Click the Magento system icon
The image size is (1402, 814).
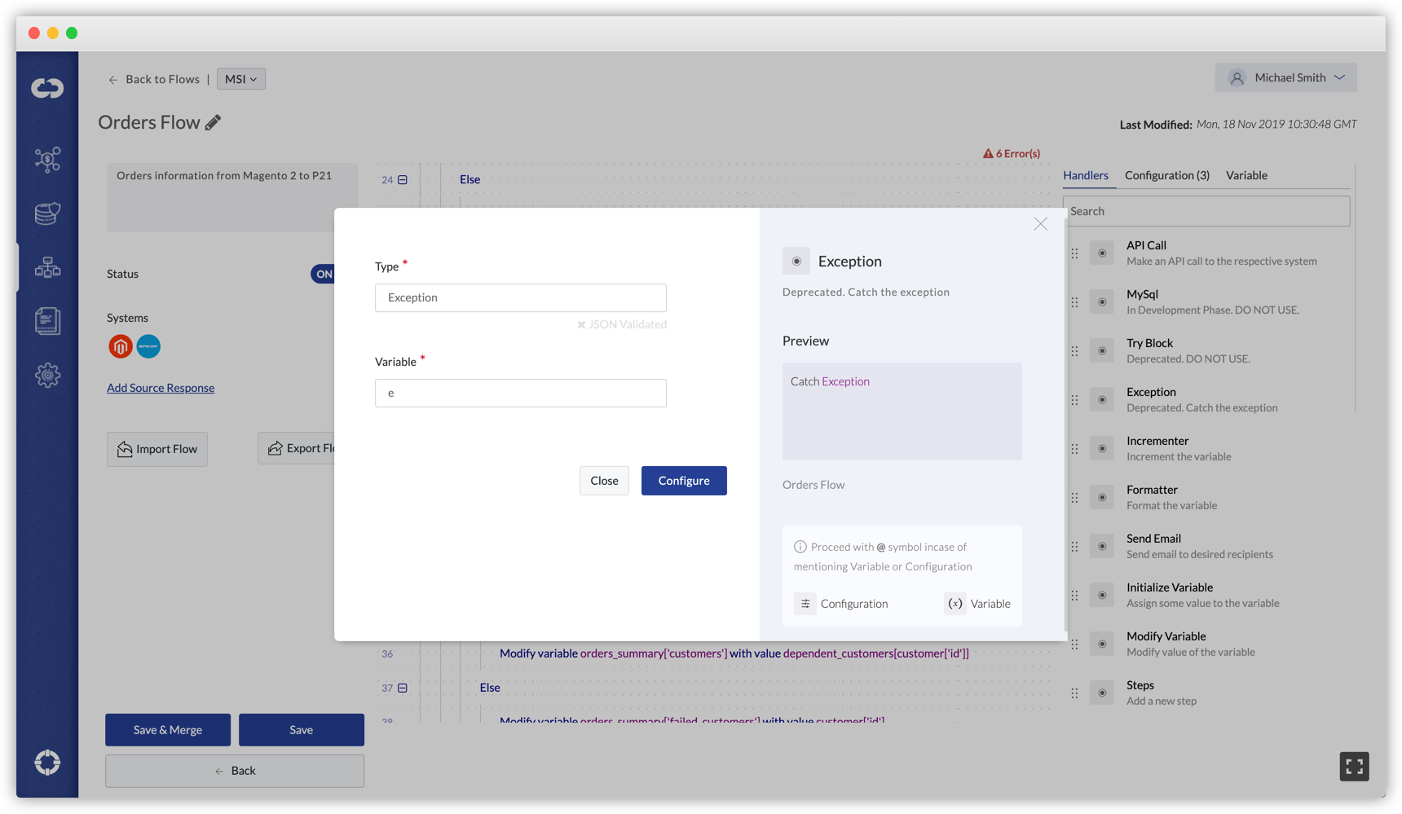[121, 346]
